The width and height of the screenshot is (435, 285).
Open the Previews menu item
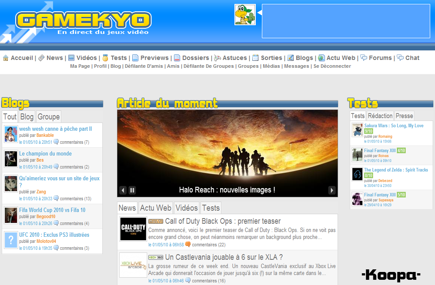(x=154, y=58)
